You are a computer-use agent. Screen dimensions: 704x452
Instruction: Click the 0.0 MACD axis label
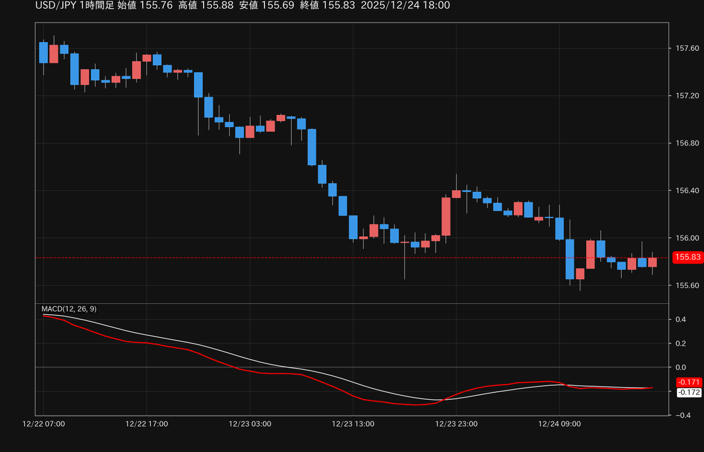point(681,368)
